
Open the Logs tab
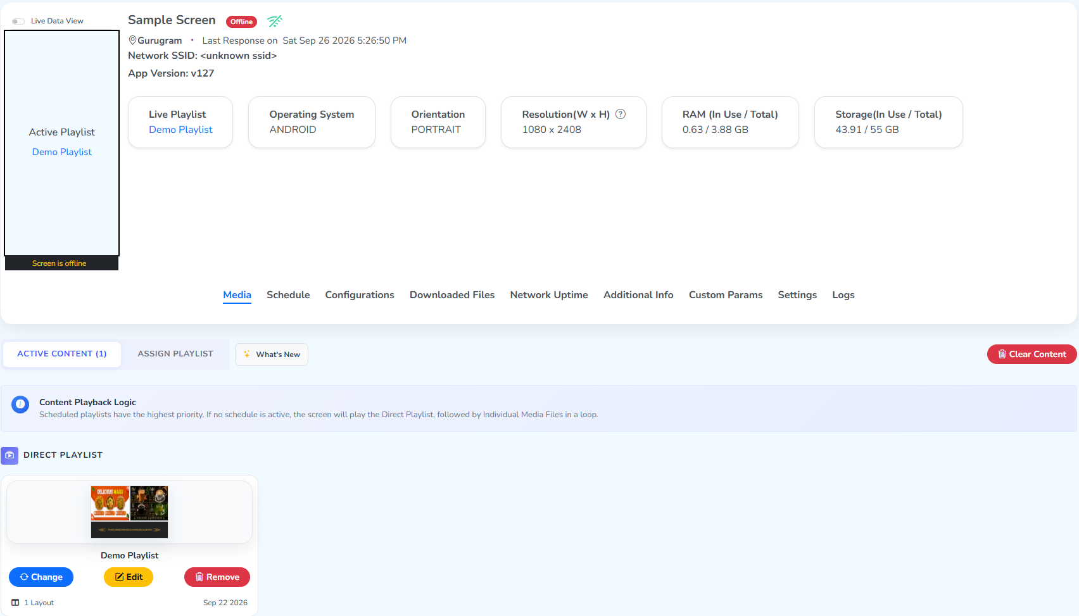click(843, 295)
